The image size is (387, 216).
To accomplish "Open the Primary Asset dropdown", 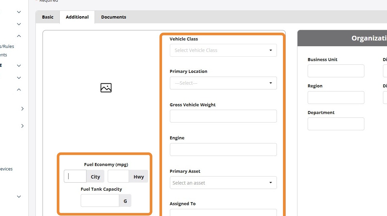I will pos(223,183).
